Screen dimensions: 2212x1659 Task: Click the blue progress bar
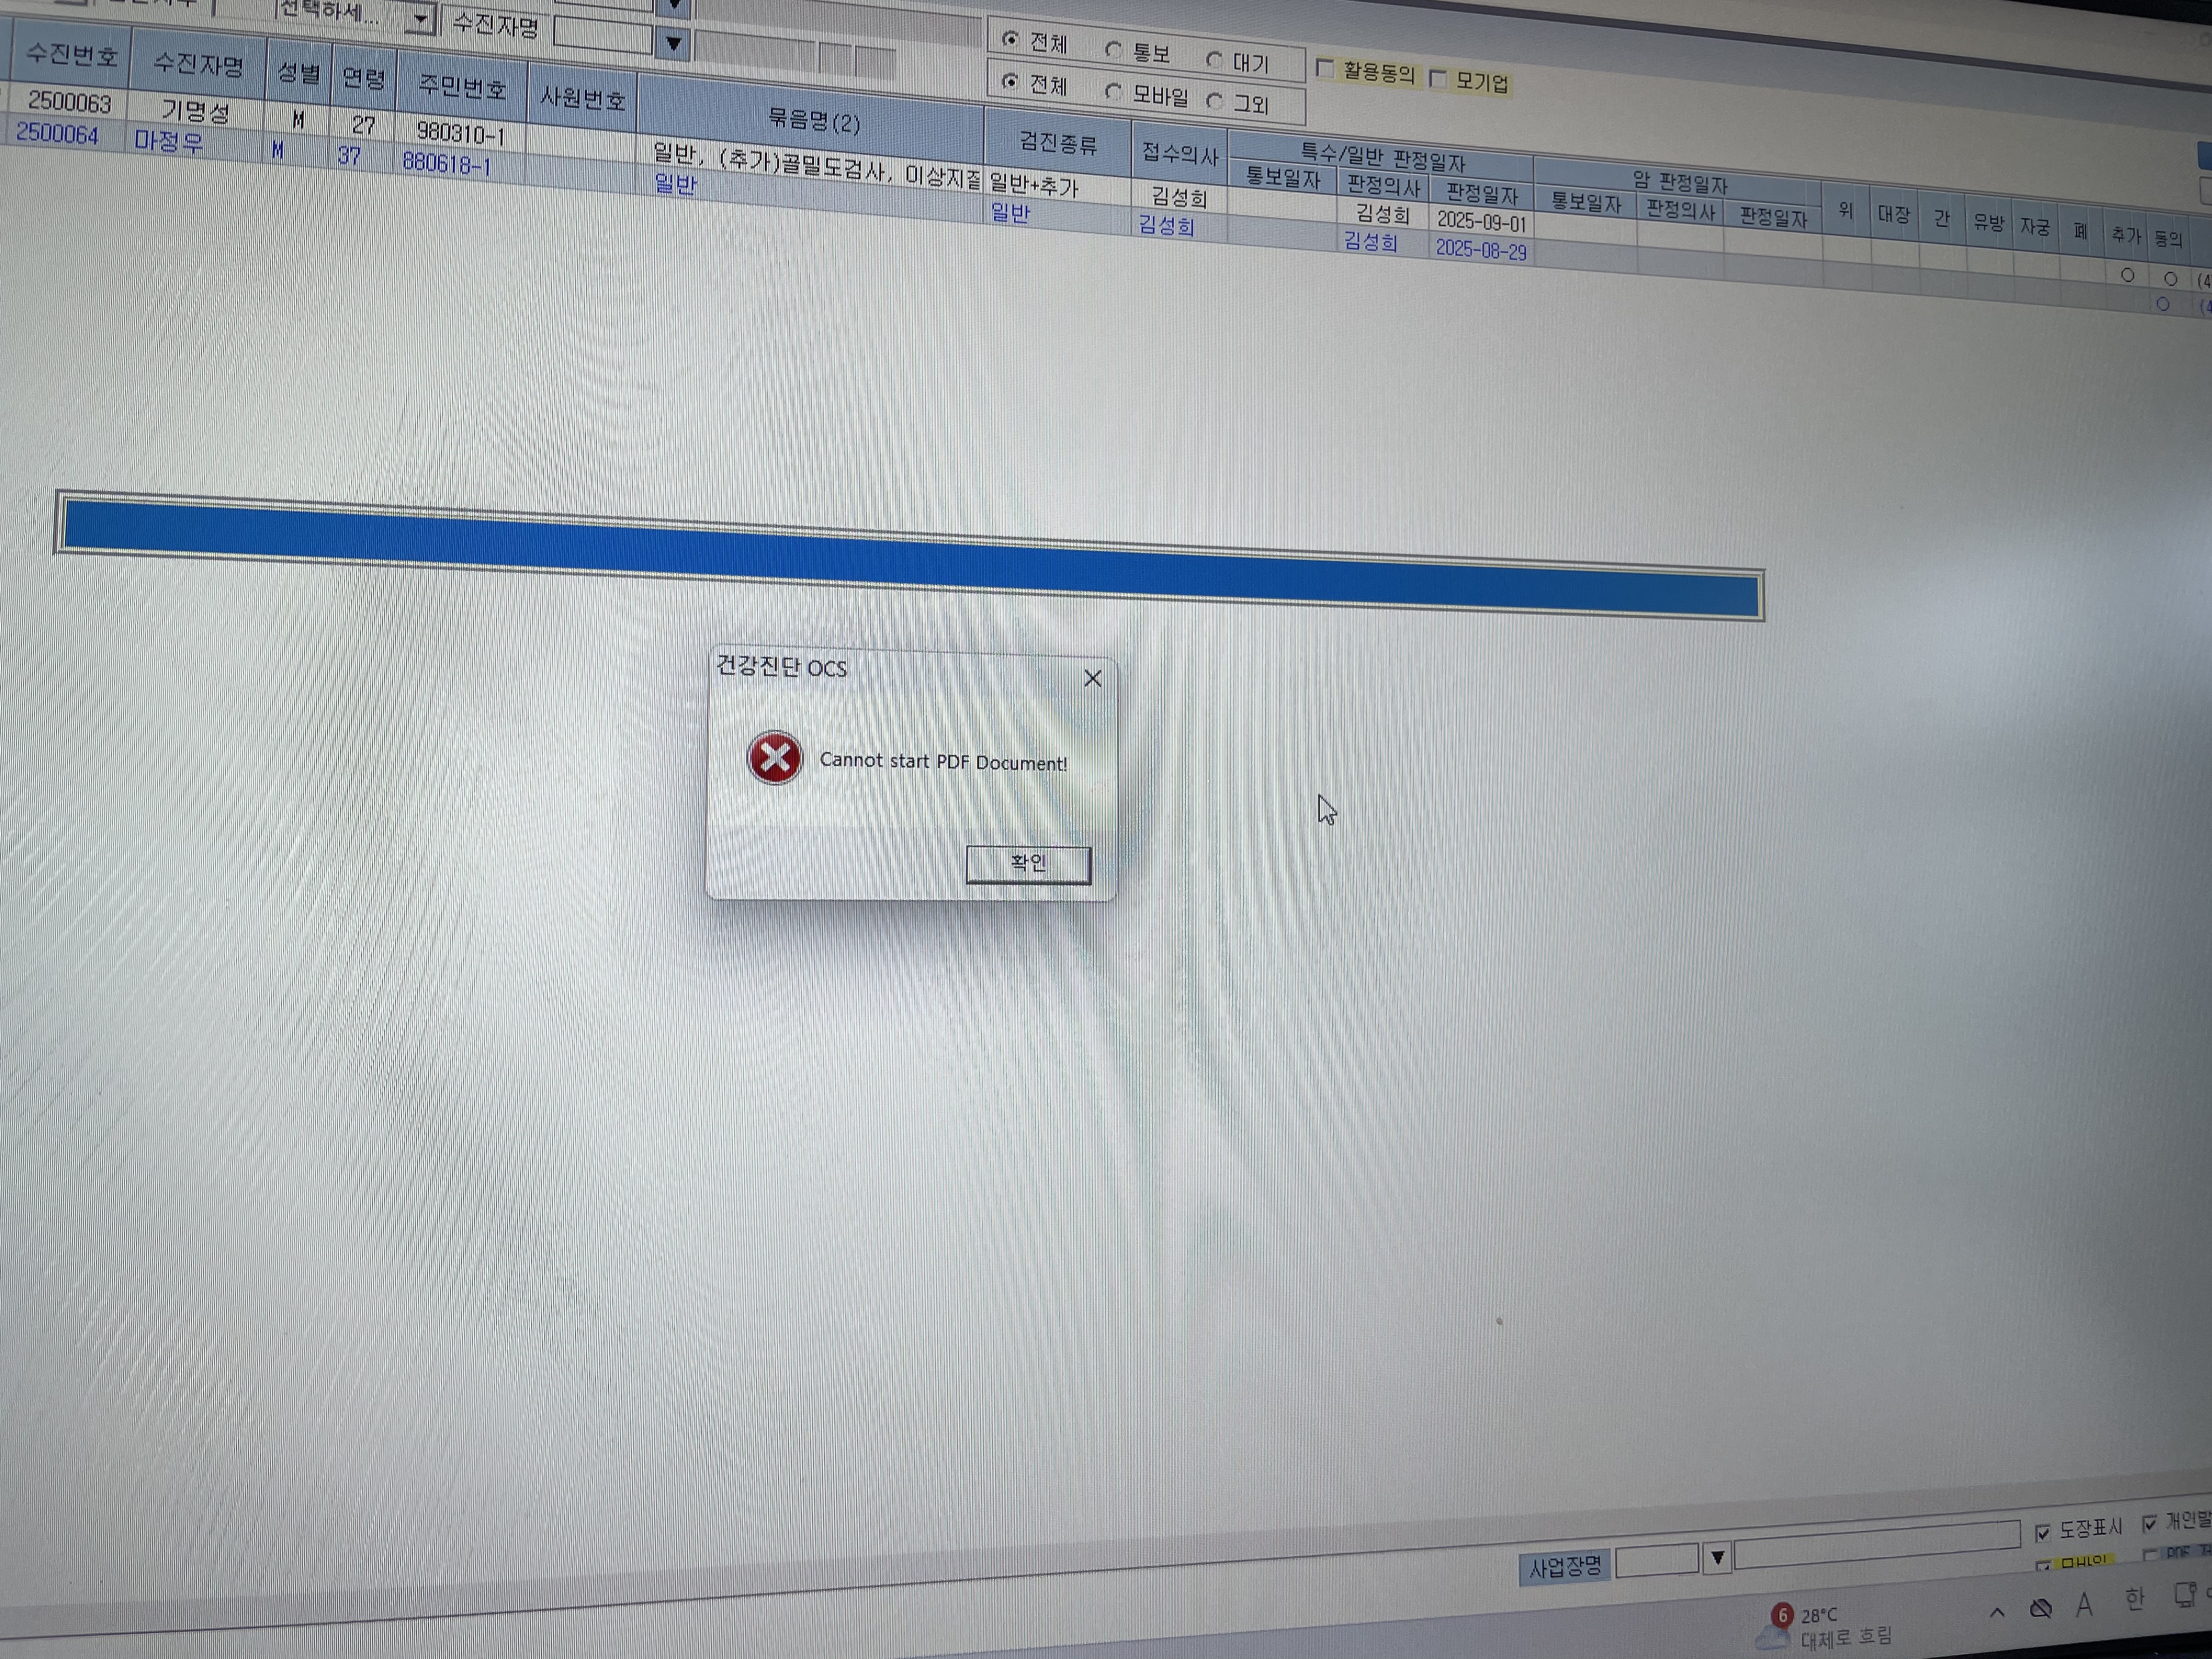click(x=910, y=556)
